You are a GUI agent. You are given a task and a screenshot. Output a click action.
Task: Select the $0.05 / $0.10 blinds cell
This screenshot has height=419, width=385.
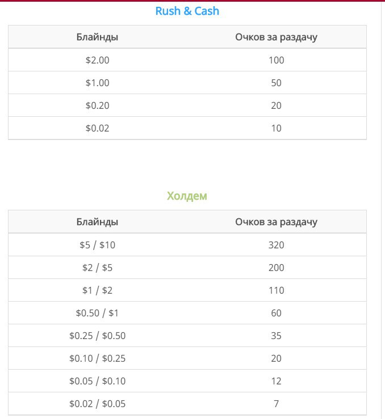point(97,381)
